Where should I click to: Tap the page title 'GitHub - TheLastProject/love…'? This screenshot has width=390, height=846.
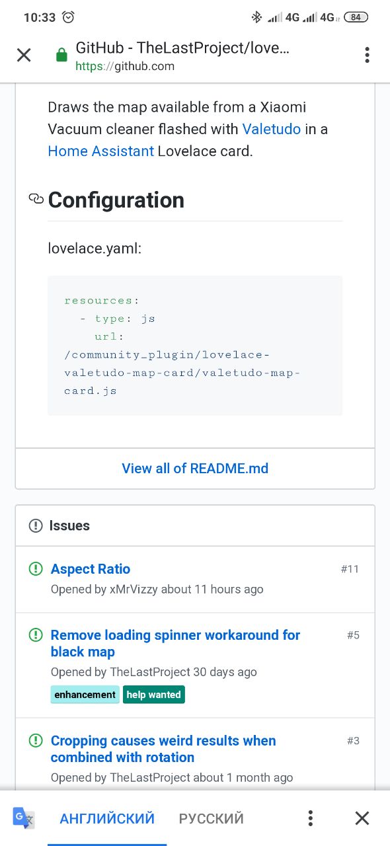182,48
